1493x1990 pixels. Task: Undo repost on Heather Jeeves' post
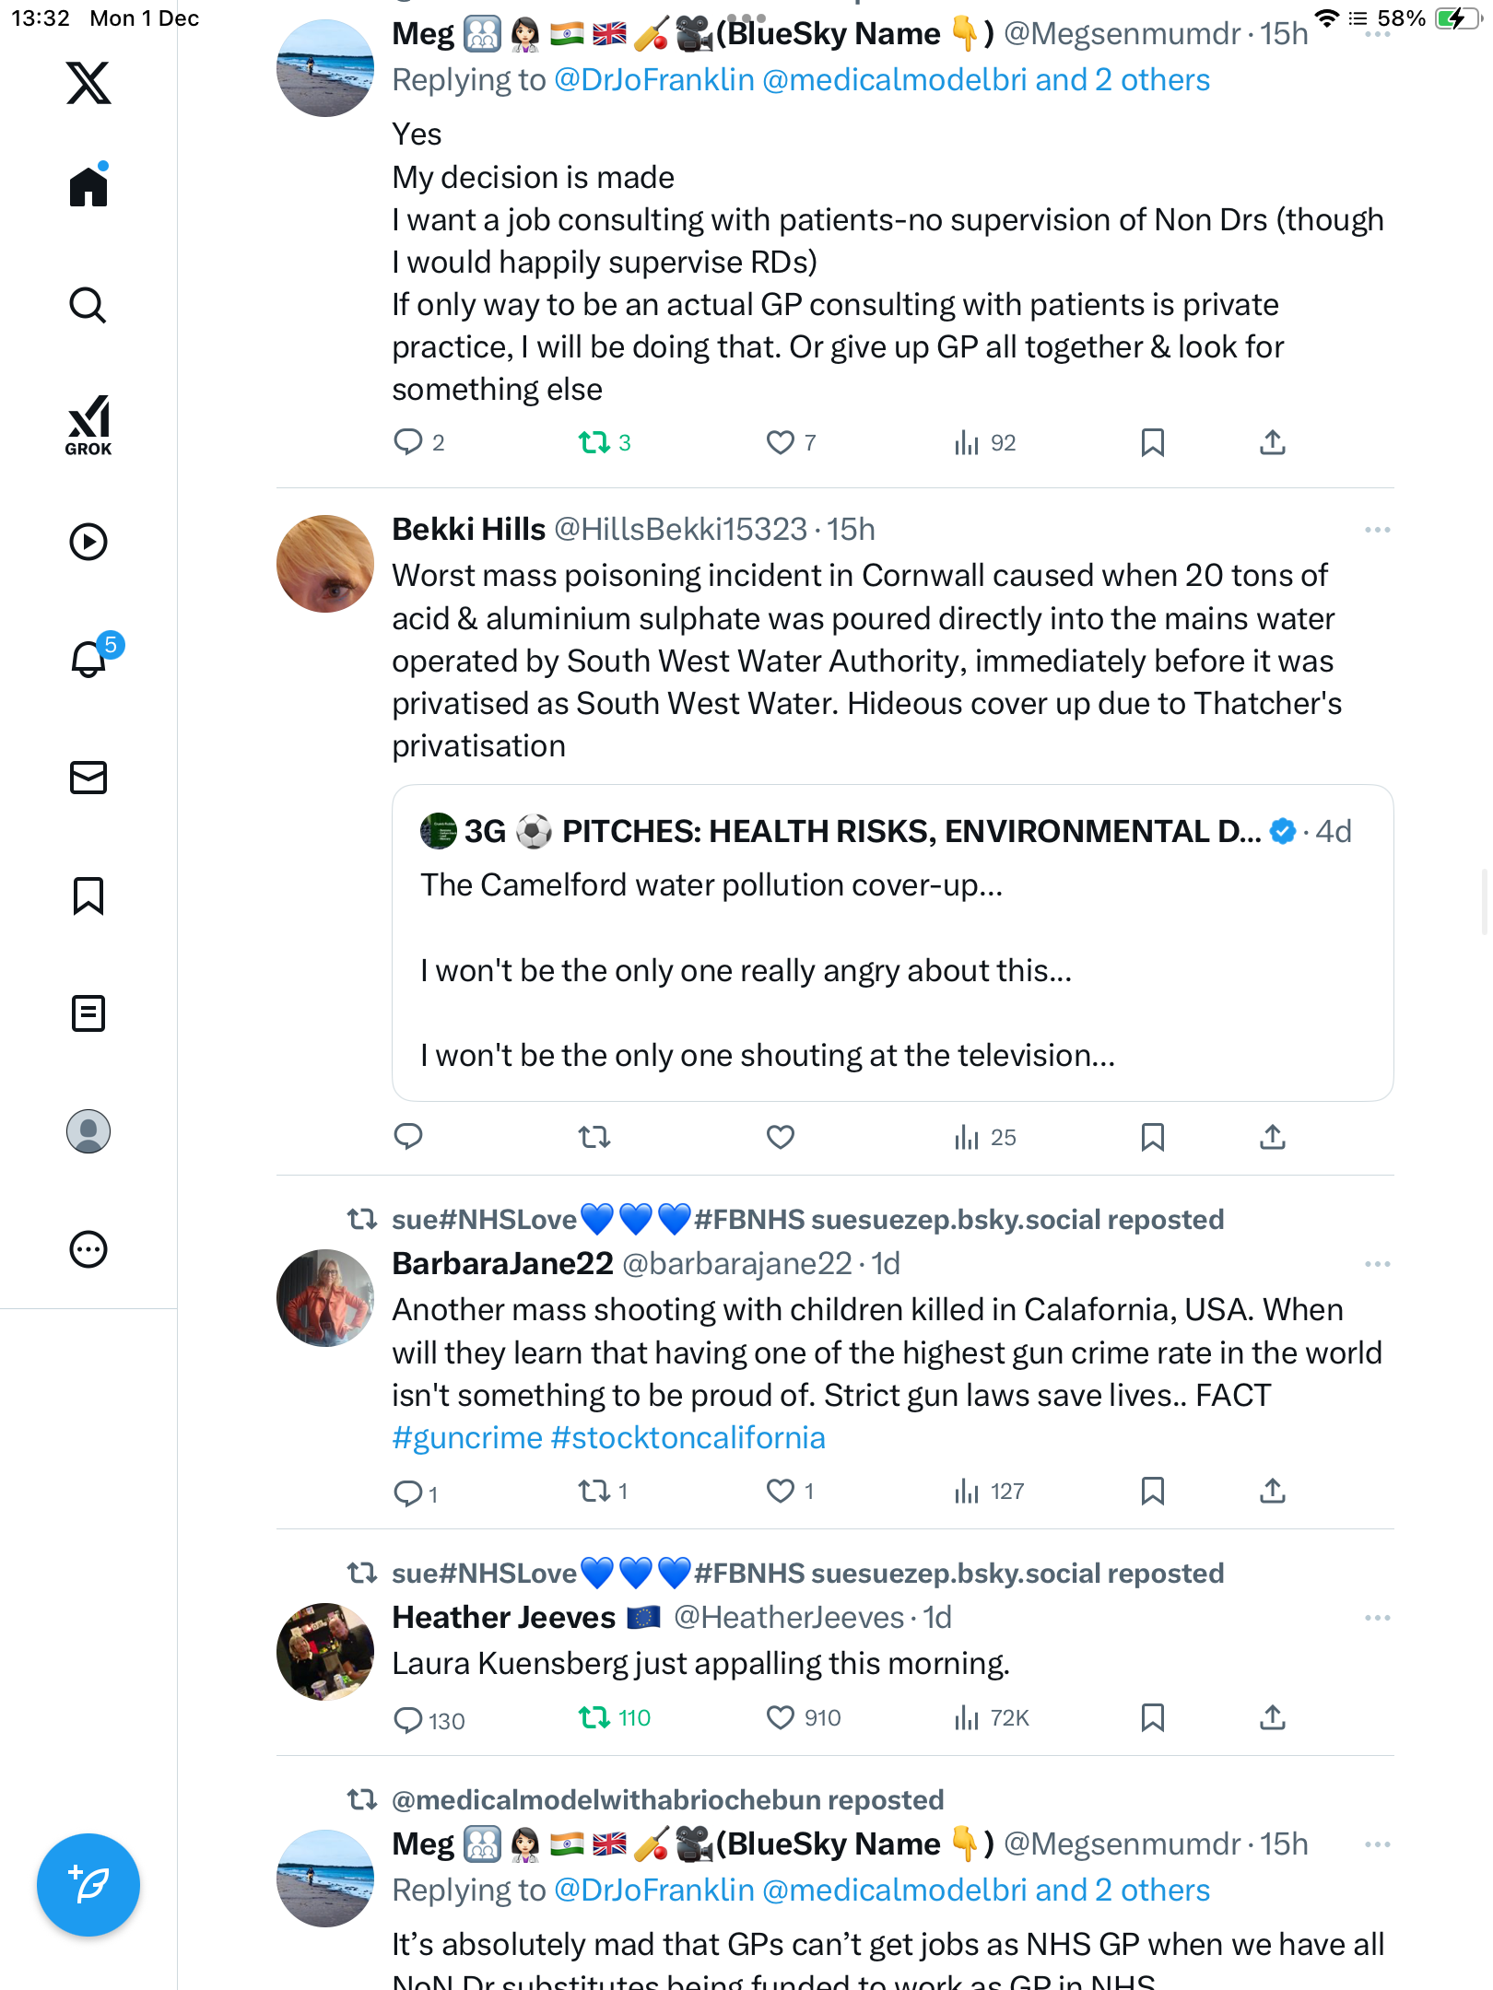(x=594, y=1718)
